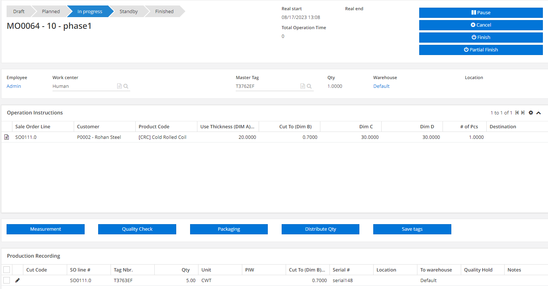Select the checkbox for the T3763EF recording row
548x289 pixels.
7,280
